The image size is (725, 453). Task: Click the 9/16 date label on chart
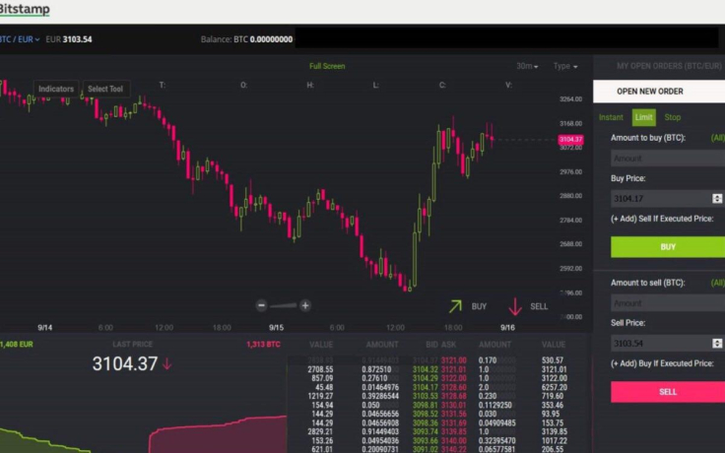[507, 327]
